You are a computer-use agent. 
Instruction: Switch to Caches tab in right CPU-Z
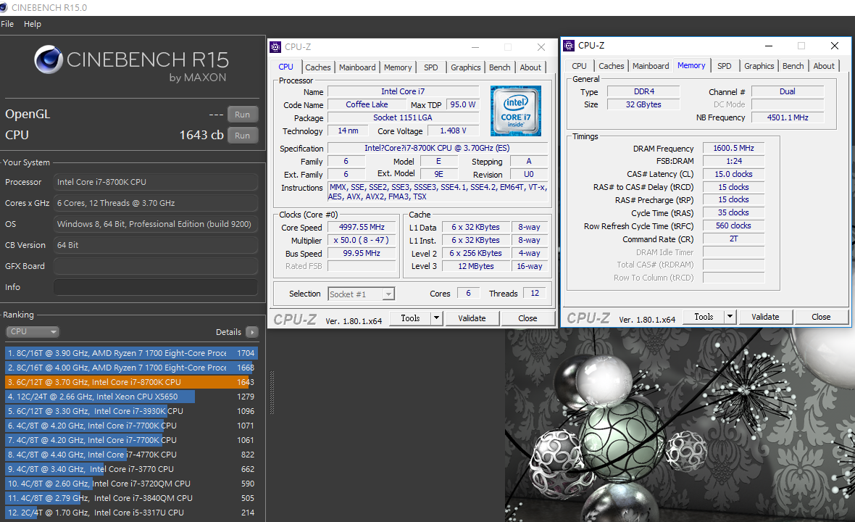612,65
